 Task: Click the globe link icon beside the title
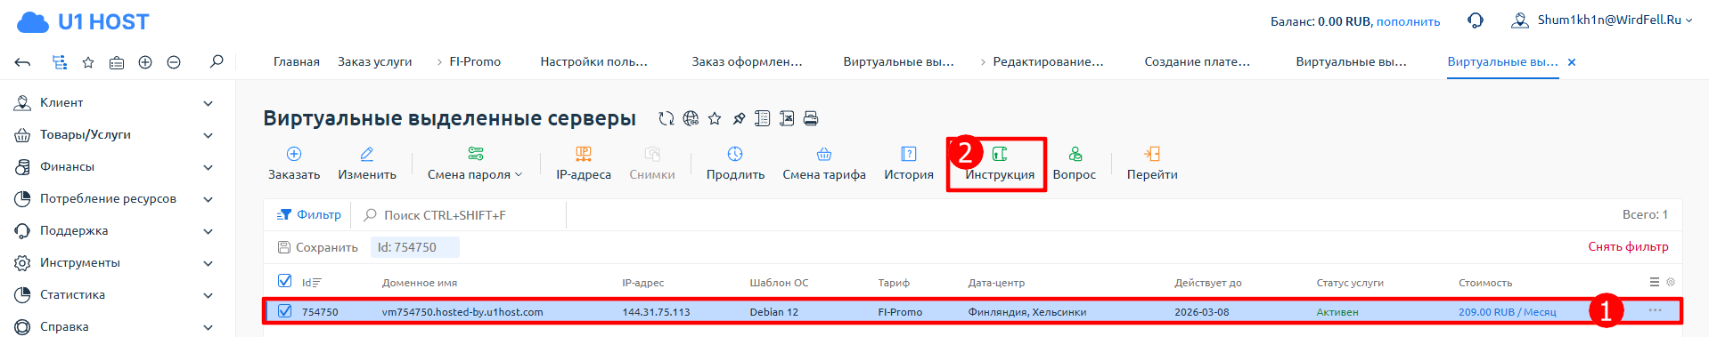(x=691, y=118)
